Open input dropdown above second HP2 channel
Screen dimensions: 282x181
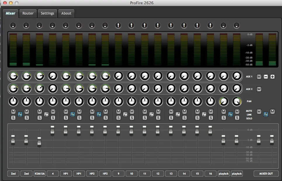coord(105,25)
